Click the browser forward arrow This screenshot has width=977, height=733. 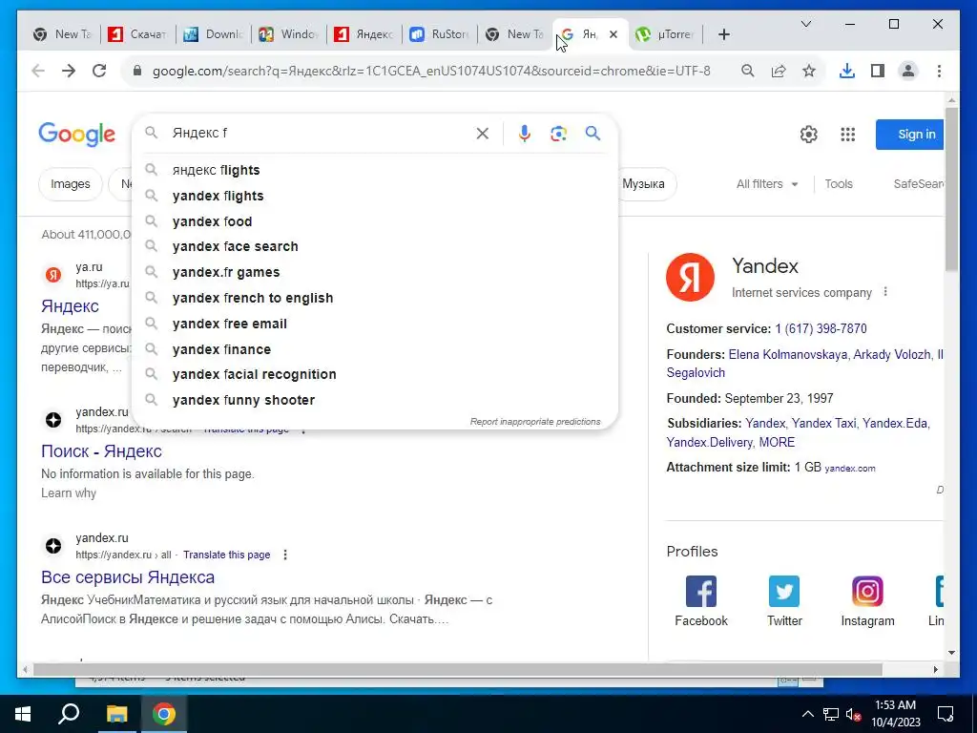[69, 71]
